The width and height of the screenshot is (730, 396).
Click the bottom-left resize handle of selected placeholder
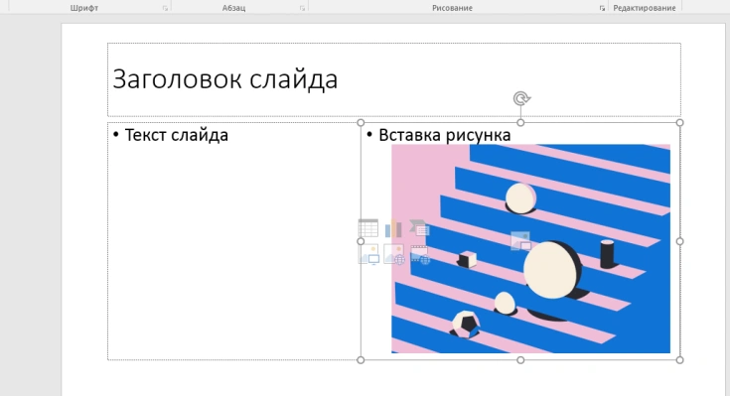361,359
